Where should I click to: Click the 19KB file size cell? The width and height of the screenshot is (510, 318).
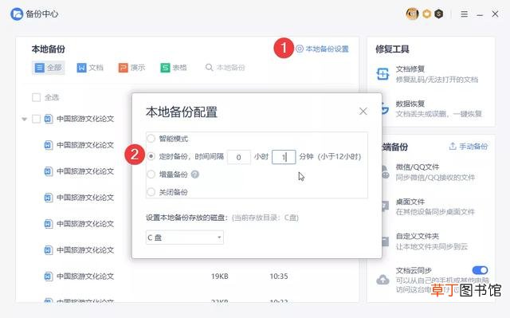click(x=220, y=277)
